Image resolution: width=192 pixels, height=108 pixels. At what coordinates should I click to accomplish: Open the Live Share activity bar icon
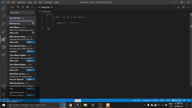[4, 55]
